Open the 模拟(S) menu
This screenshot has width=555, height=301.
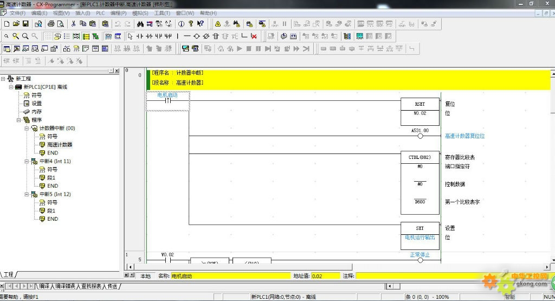tap(140, 13)
